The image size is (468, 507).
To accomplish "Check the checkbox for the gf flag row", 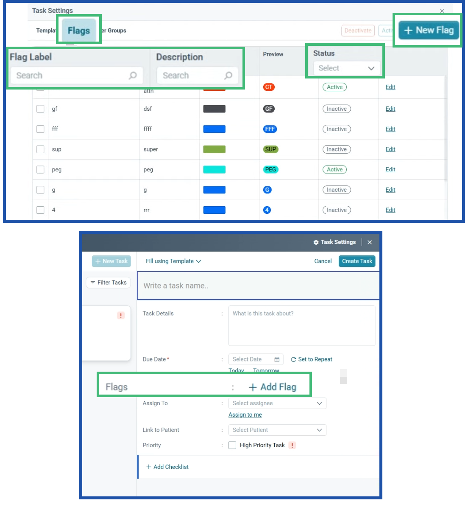I will coord(40,109).
